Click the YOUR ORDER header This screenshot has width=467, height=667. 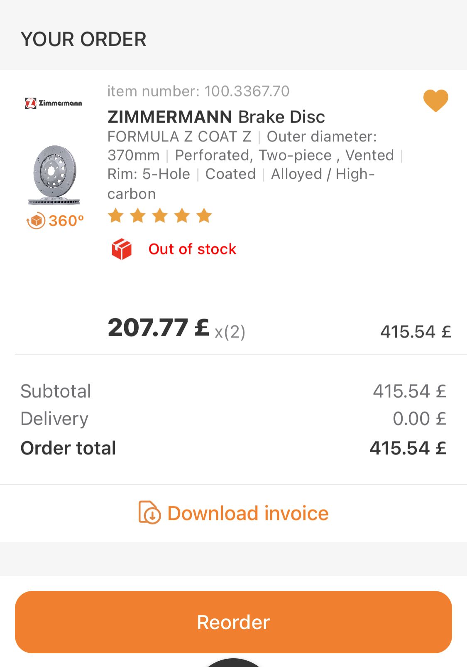[83, 39]
